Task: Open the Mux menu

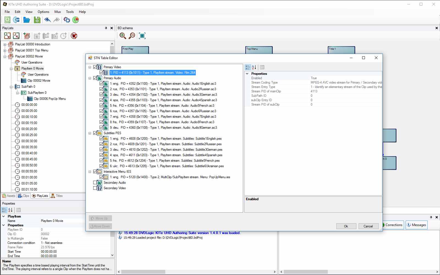Action: click(57, 12)
